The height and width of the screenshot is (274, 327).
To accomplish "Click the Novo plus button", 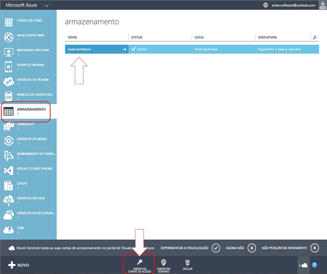I will point(19,265).
